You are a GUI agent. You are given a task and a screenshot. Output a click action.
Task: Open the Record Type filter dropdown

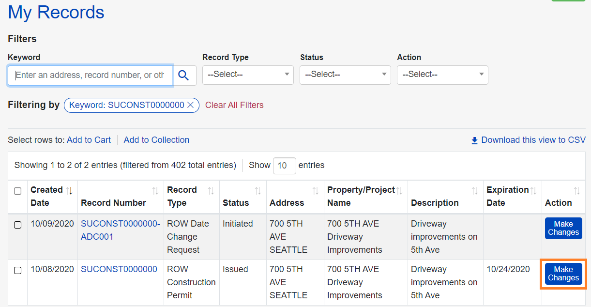pos(248,75)
